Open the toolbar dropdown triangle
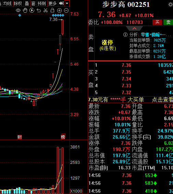Viewport: 173px width, 194px height. pos(67,3)
